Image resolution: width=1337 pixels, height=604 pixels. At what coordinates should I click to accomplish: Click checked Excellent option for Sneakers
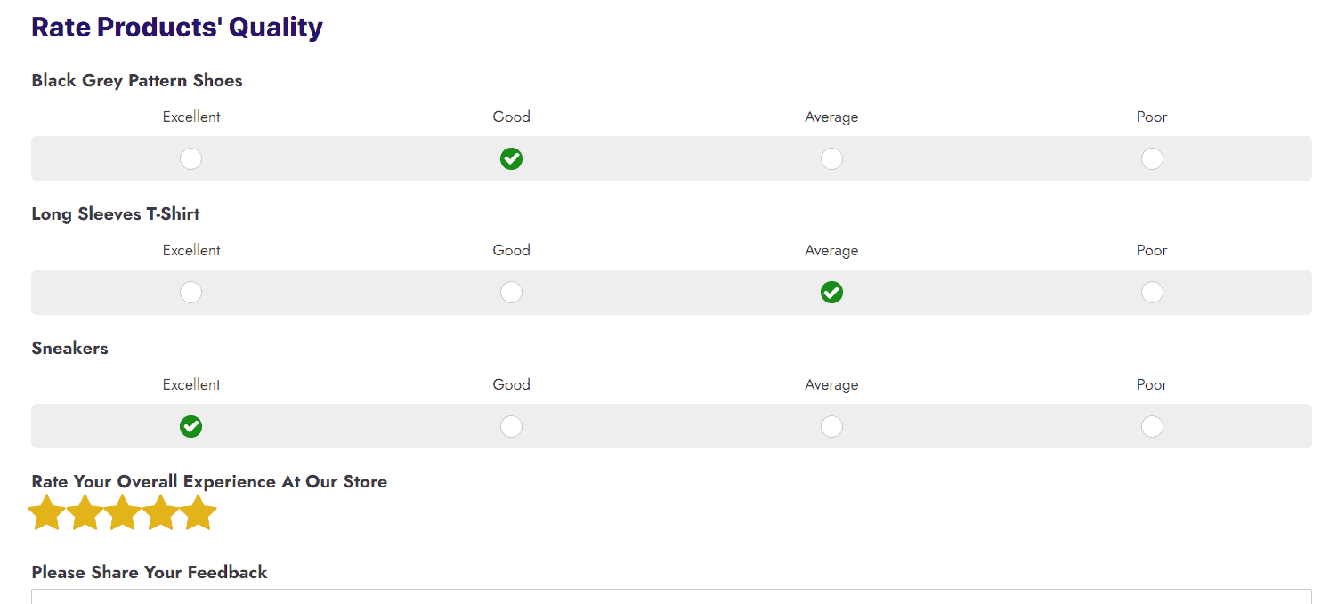pos(190,426)
